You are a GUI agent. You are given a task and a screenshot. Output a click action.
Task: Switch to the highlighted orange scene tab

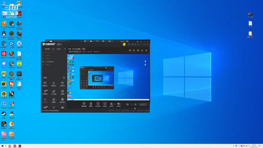[x=53, y=49]
